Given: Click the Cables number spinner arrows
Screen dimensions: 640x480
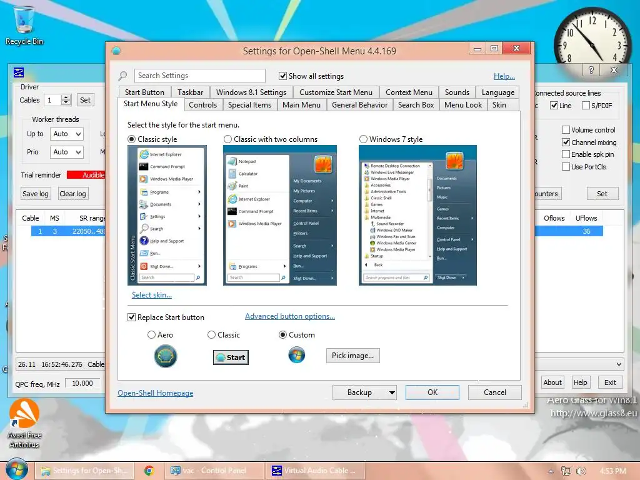Looking at the screenshot, I should 66,100.
